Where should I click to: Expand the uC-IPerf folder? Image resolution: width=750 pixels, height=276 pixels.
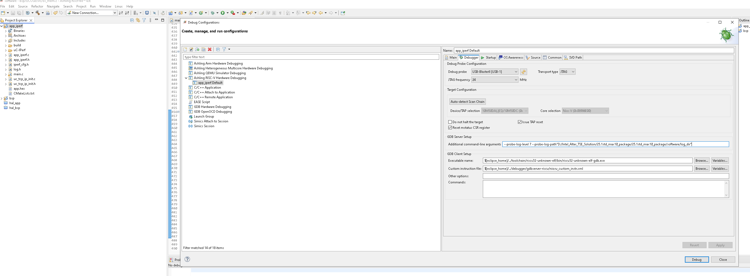click(6, 50)
